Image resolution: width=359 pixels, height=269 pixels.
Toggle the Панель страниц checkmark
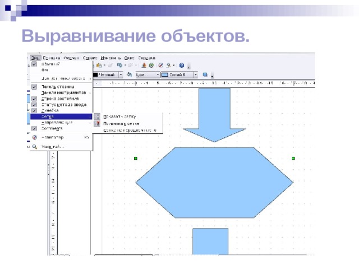tap(34, 87)
